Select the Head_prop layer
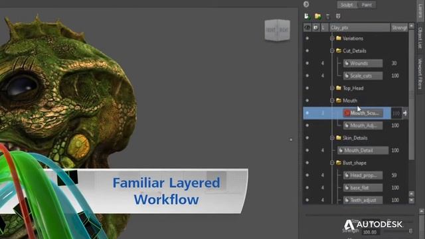This screenshot has height=239, width=425. coord(363,175)
